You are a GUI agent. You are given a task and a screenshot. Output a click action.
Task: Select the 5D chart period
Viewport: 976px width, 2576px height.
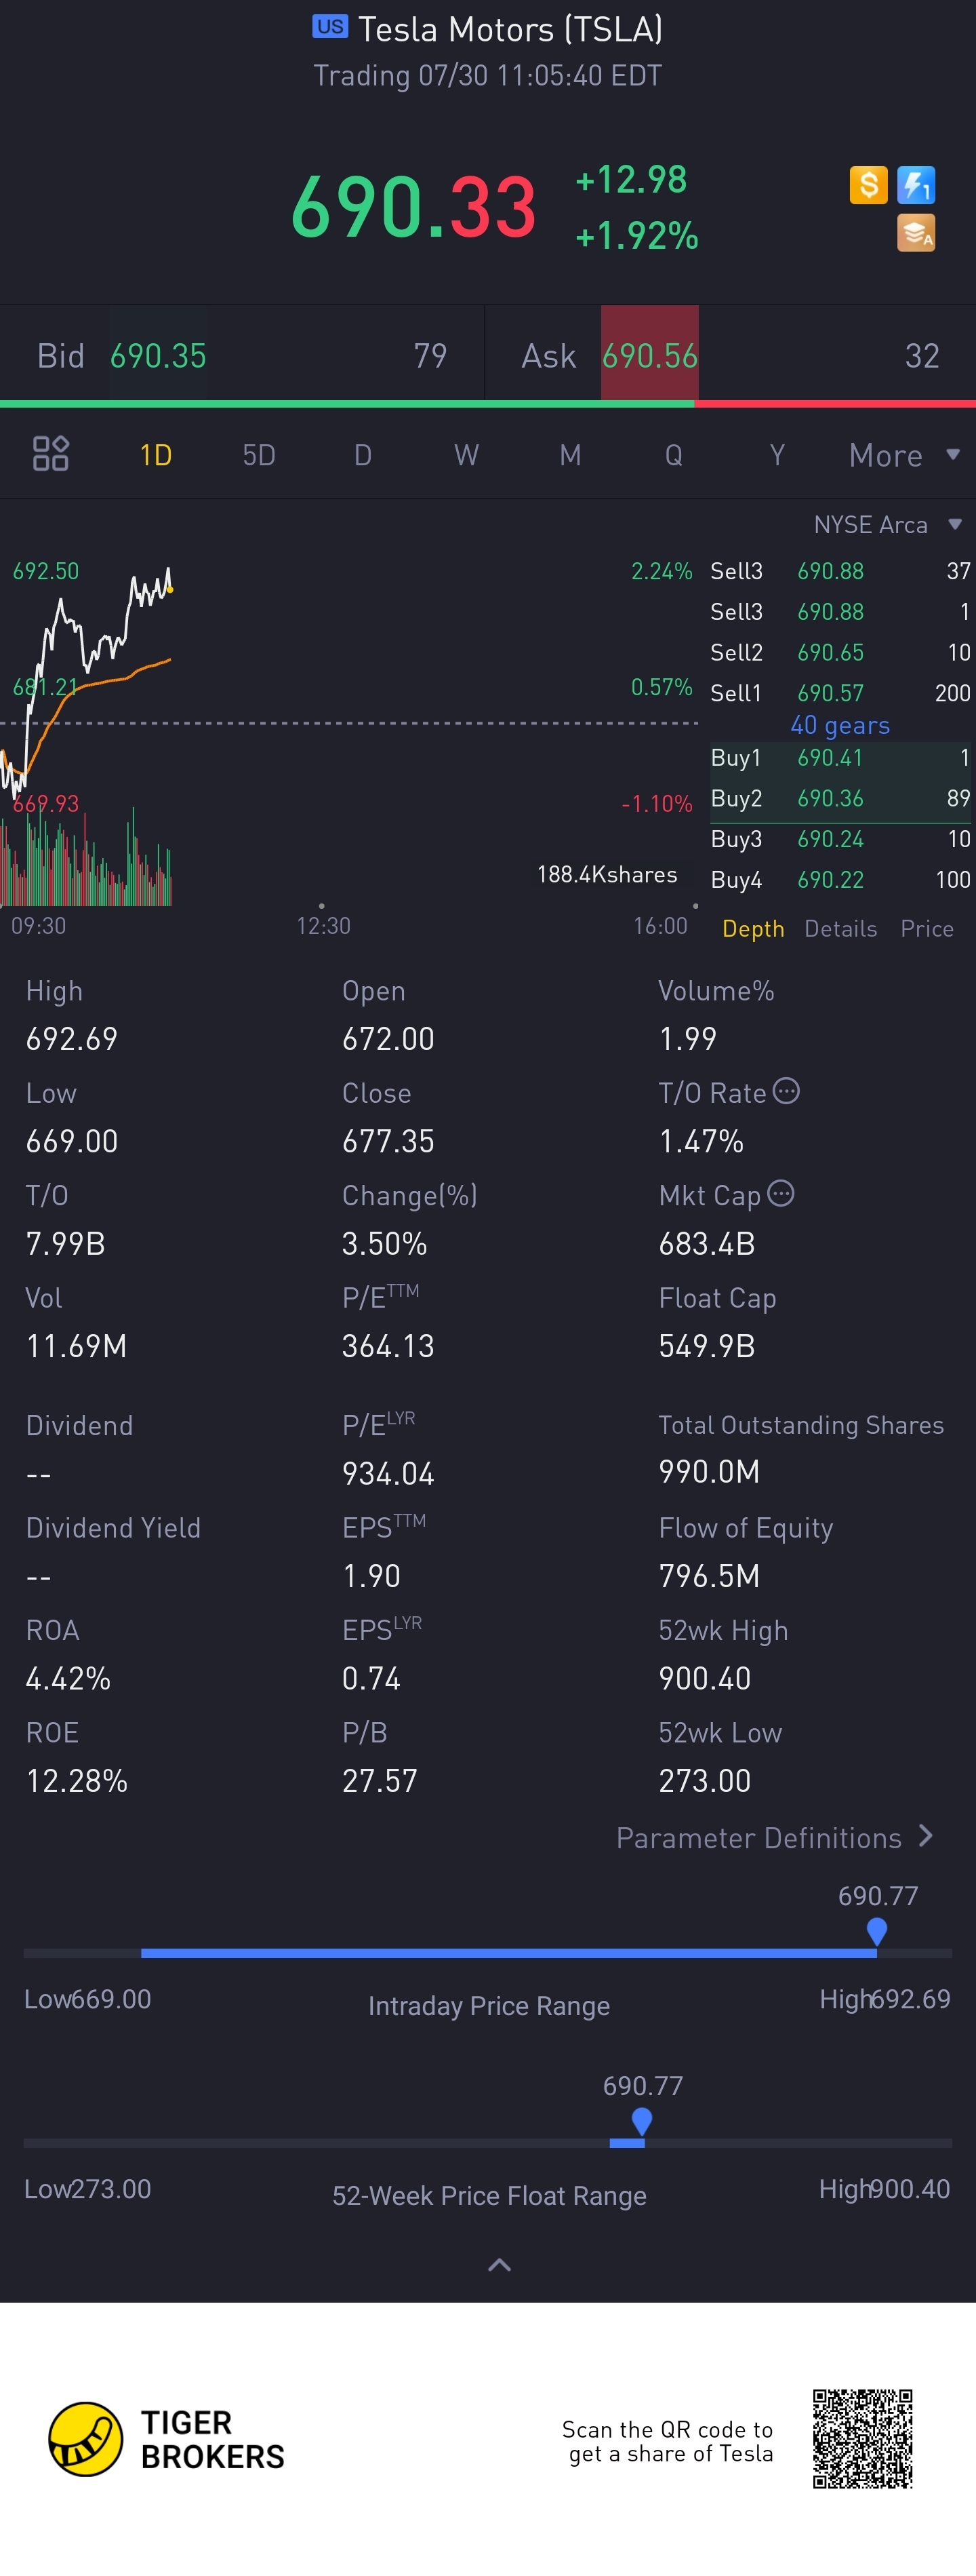tap(259, 455)
